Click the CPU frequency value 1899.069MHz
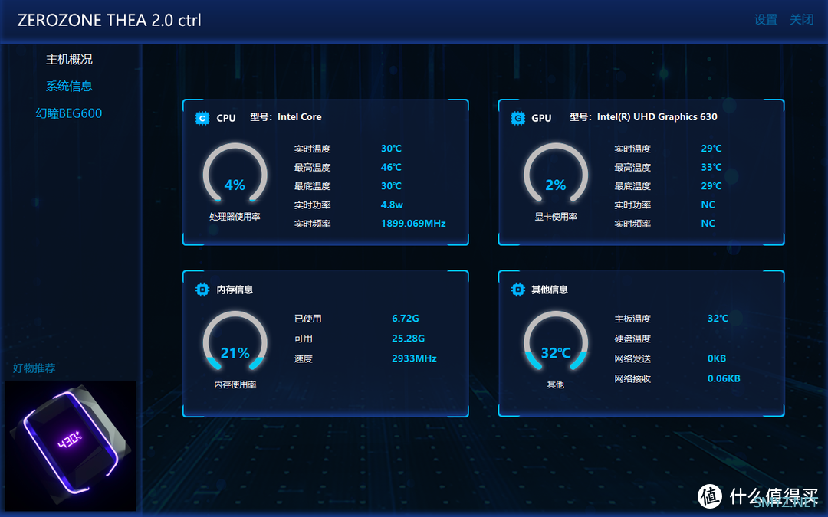Viewport: 828px width, 517px height. pyautogui.click(x=413, y=224)
